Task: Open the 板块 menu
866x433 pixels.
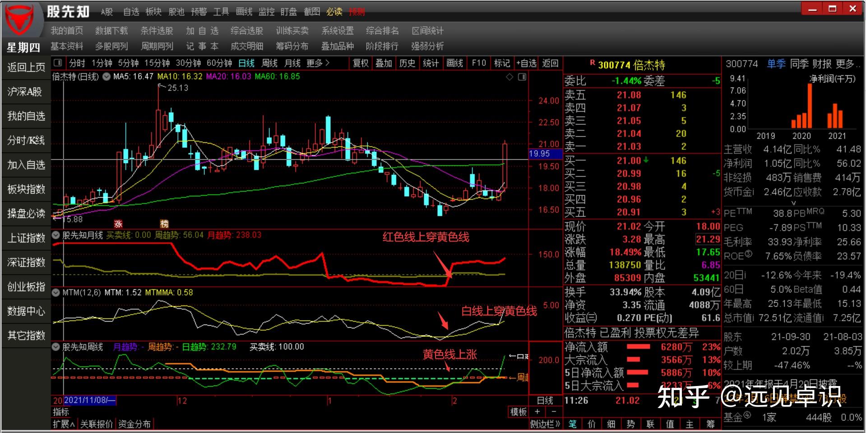Action: 153,12
